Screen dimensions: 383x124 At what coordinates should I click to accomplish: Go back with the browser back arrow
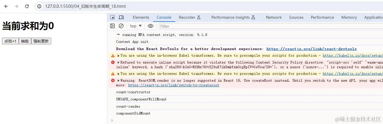6,6
